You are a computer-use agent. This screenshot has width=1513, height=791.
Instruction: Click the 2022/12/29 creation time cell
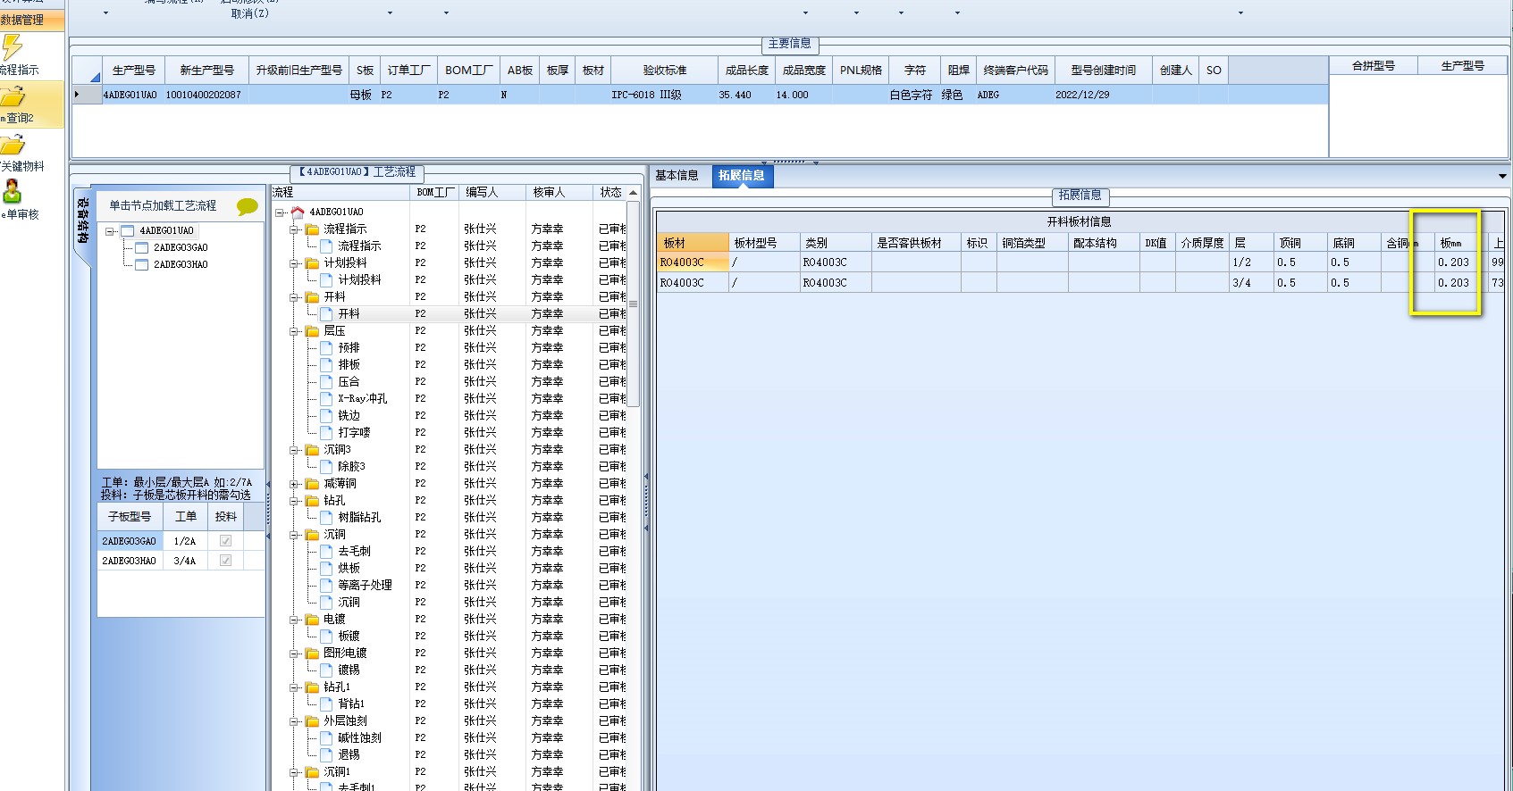[x=1103, y=95]
